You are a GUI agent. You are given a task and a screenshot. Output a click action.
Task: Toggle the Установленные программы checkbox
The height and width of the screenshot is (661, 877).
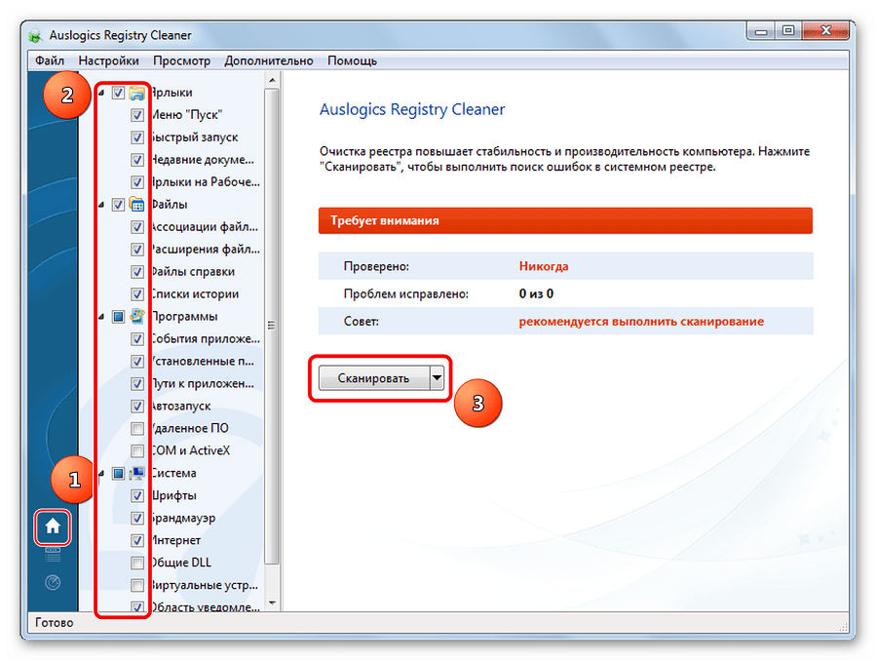point(137,362)
